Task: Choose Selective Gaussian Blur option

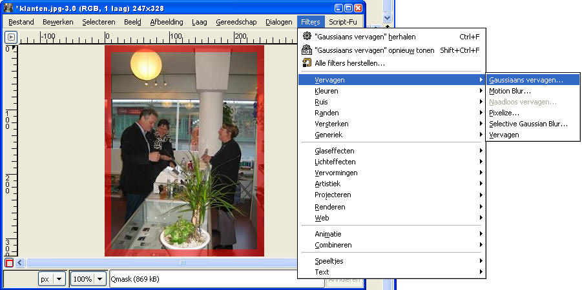Action: (528, 124)
